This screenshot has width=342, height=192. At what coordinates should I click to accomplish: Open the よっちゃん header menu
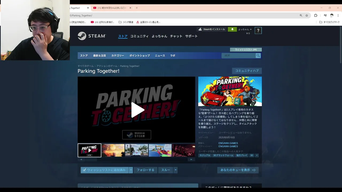[160, 36]
